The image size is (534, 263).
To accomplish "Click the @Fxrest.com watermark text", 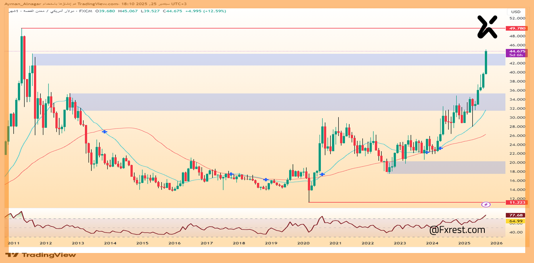I will (x=457, y=230).
